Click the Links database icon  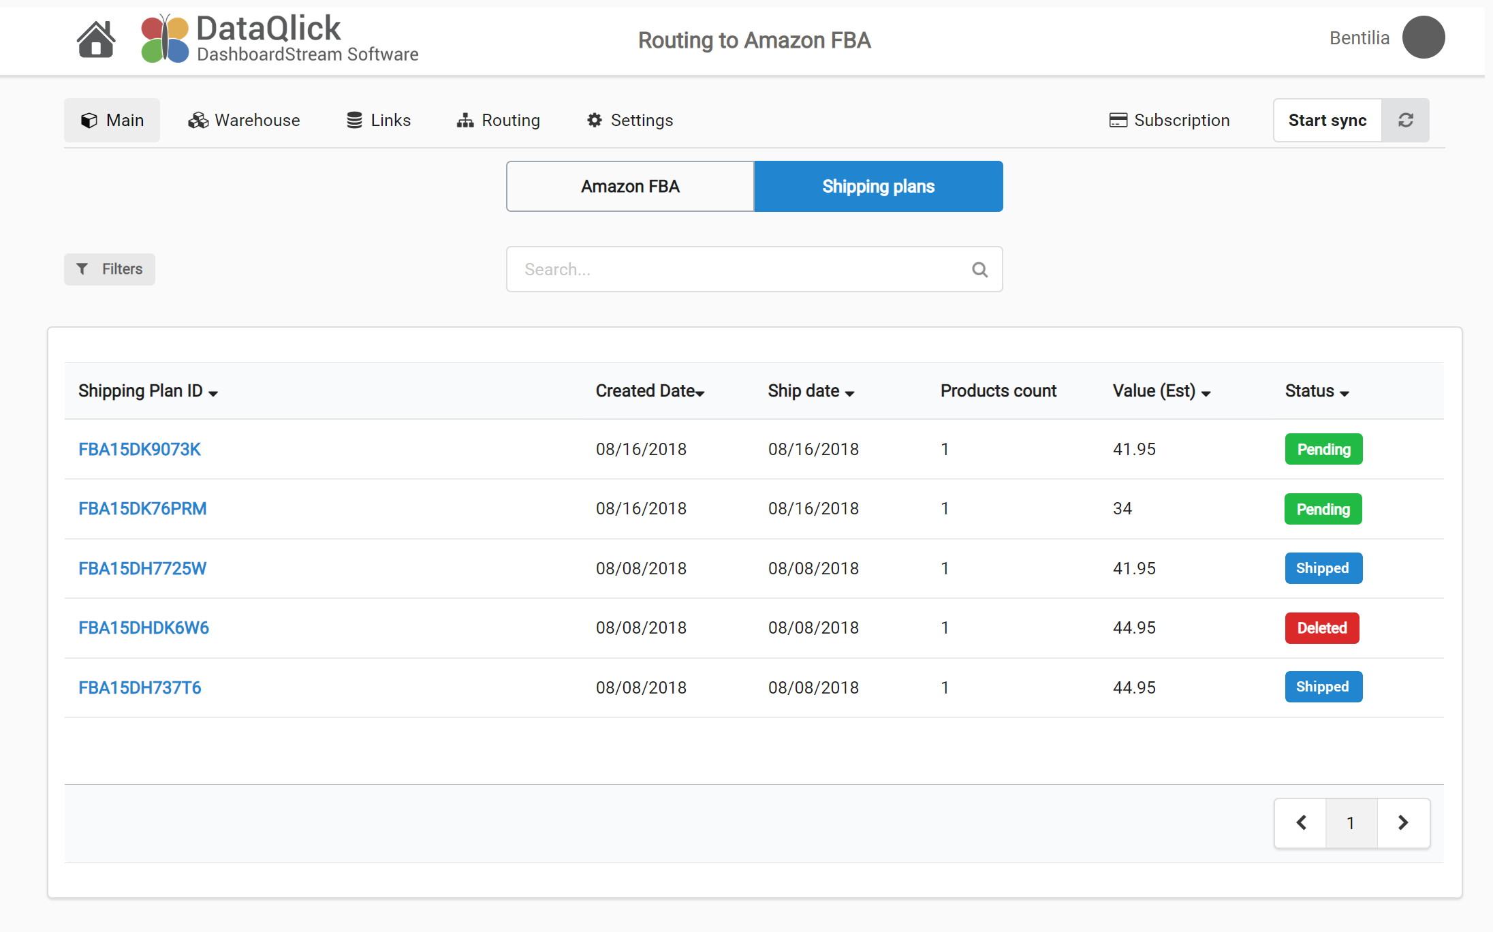pos(353,119)
